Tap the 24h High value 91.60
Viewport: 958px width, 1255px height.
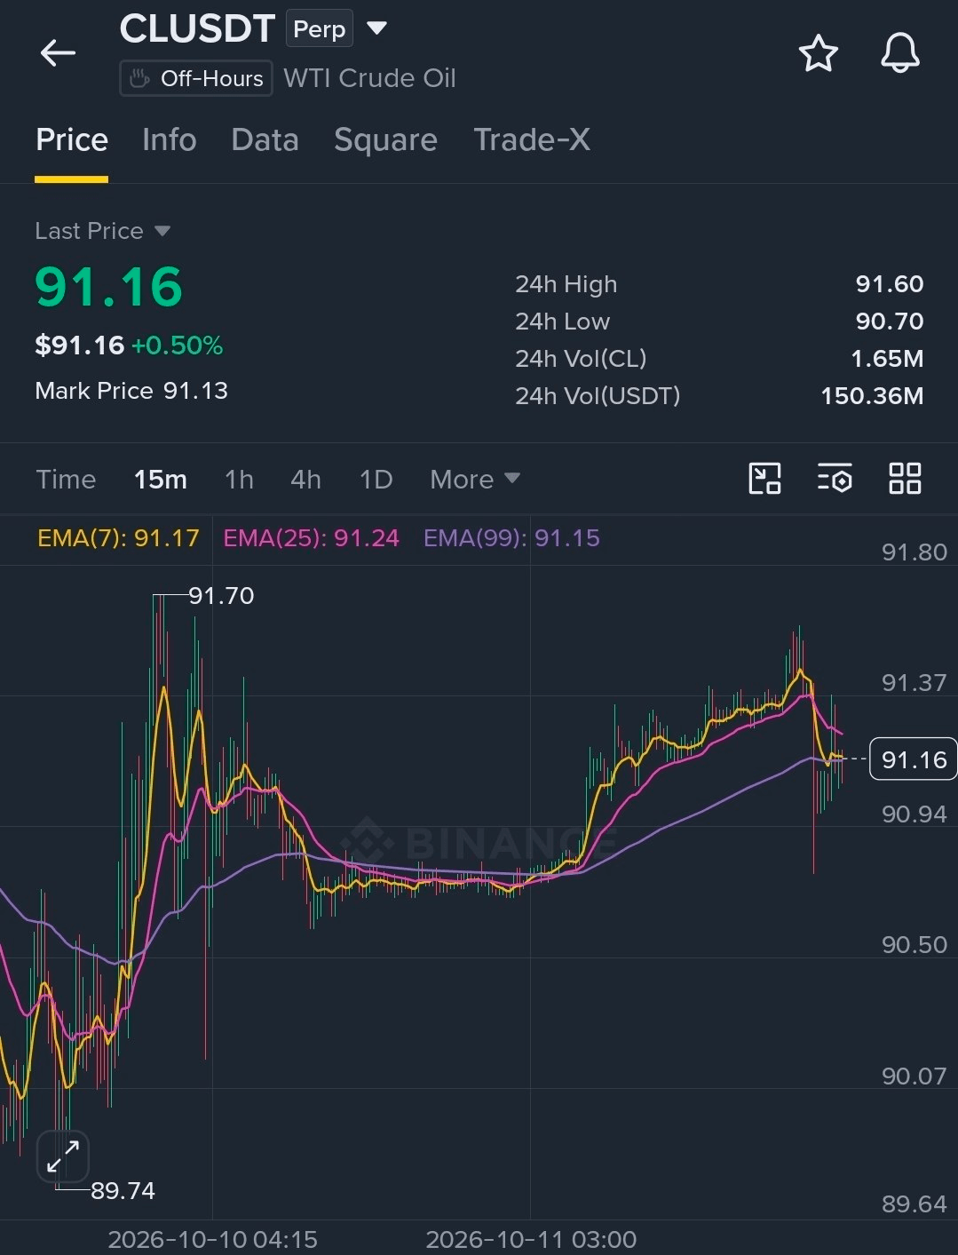pyautogui.click(x=890, y=284)
